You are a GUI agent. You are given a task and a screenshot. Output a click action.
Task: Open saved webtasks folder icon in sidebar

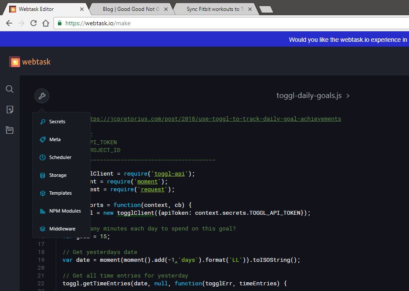tap(10, 129)
